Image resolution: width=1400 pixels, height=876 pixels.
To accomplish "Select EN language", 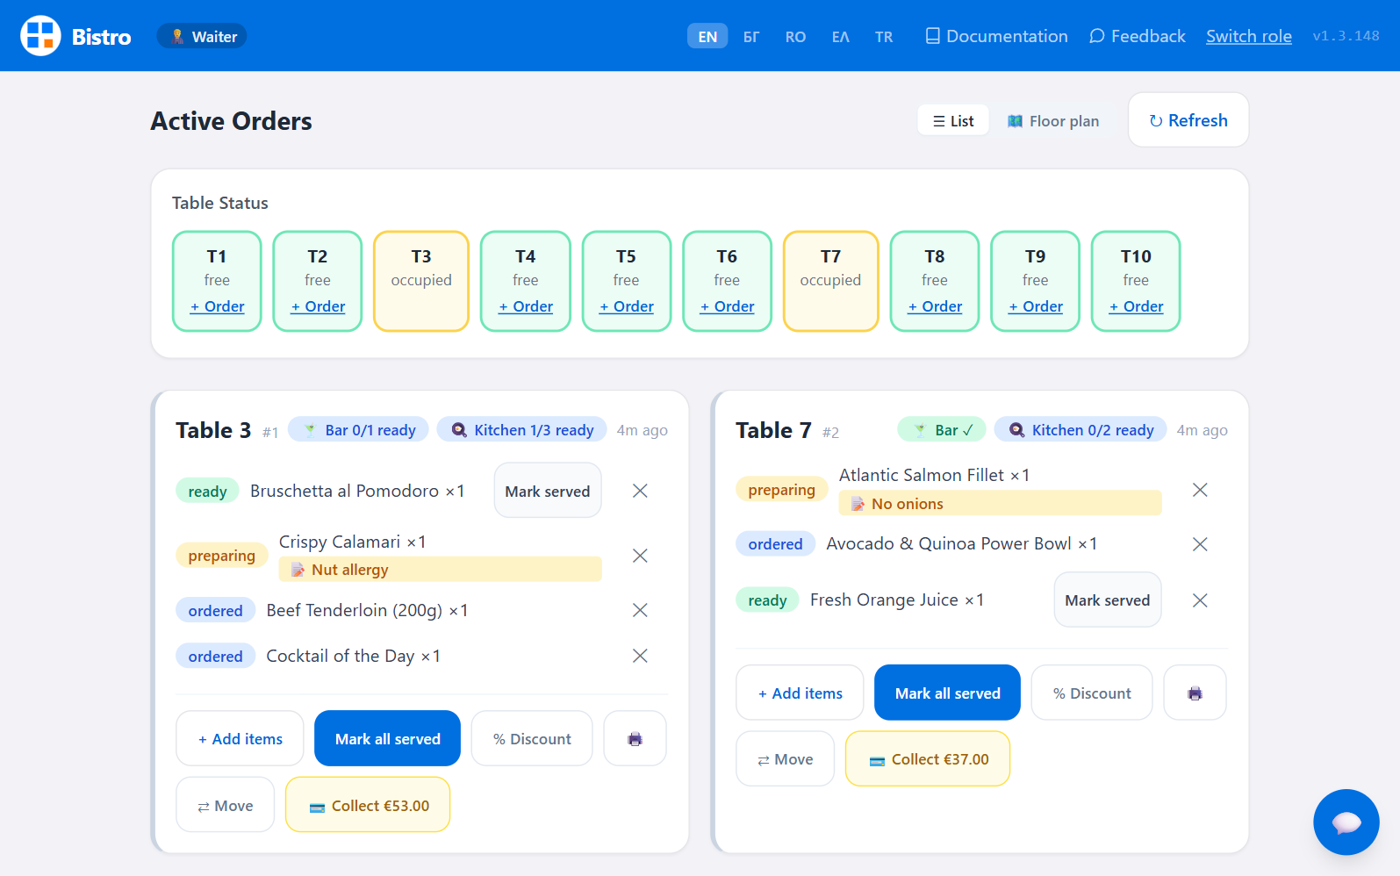I will pos(707,37).
